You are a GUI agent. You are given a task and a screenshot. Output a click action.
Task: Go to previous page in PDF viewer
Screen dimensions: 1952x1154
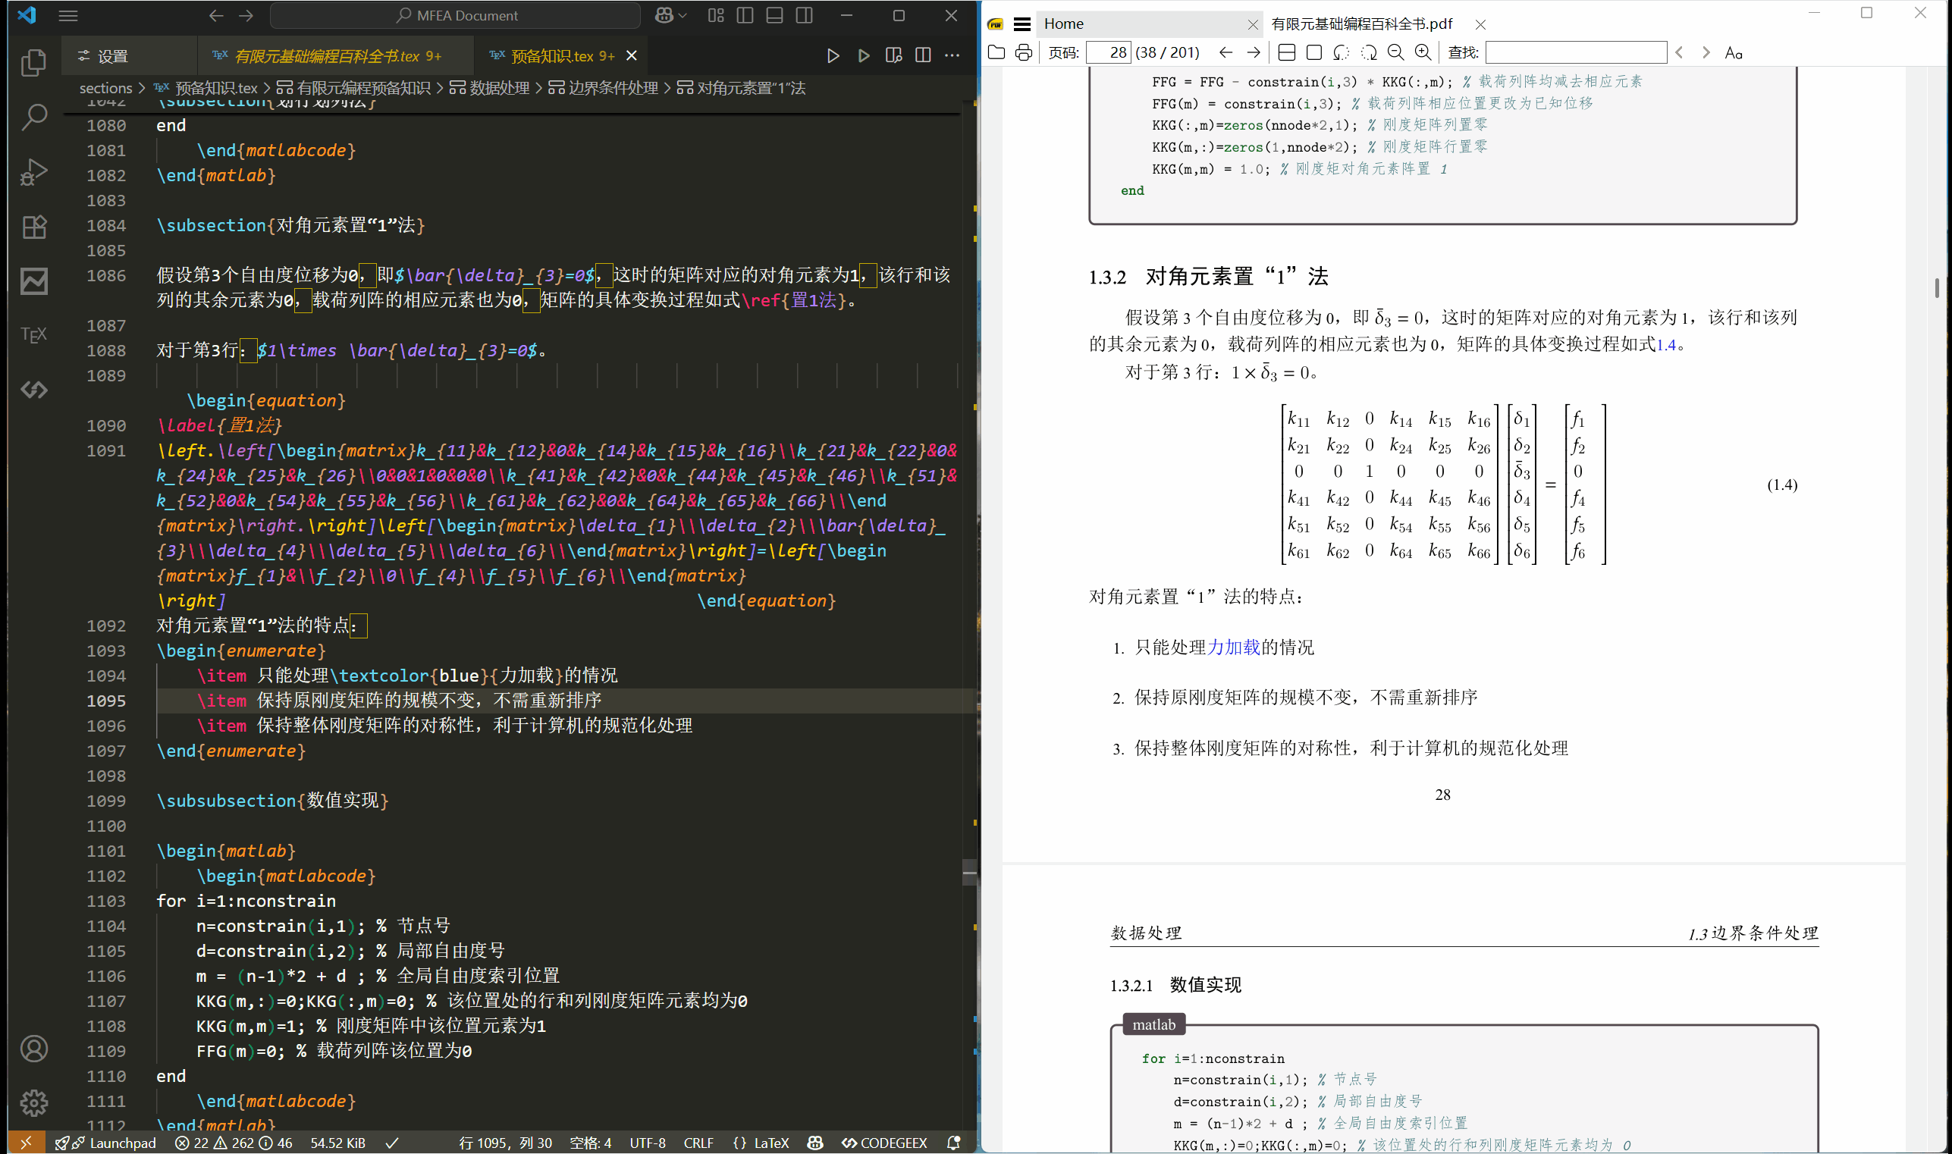pyautogui.click(x=1225, y=53)
